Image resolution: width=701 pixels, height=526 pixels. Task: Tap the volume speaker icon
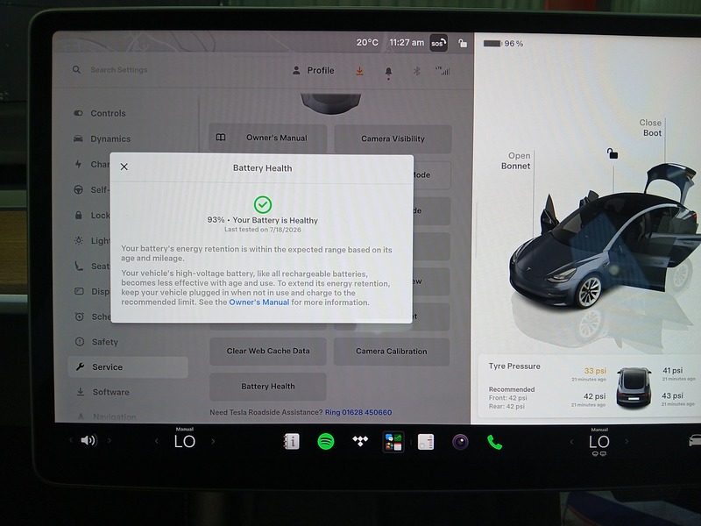tap(89, 441)
